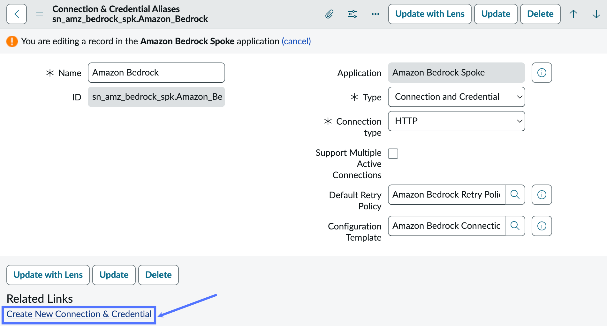The height and width of the screenshot is (326, 607).
Task: Click the bottom Delete button
Action: [158, 275]
